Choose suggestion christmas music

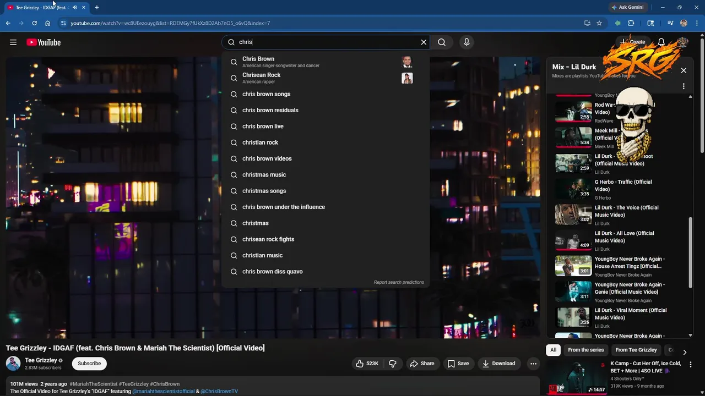326,175
